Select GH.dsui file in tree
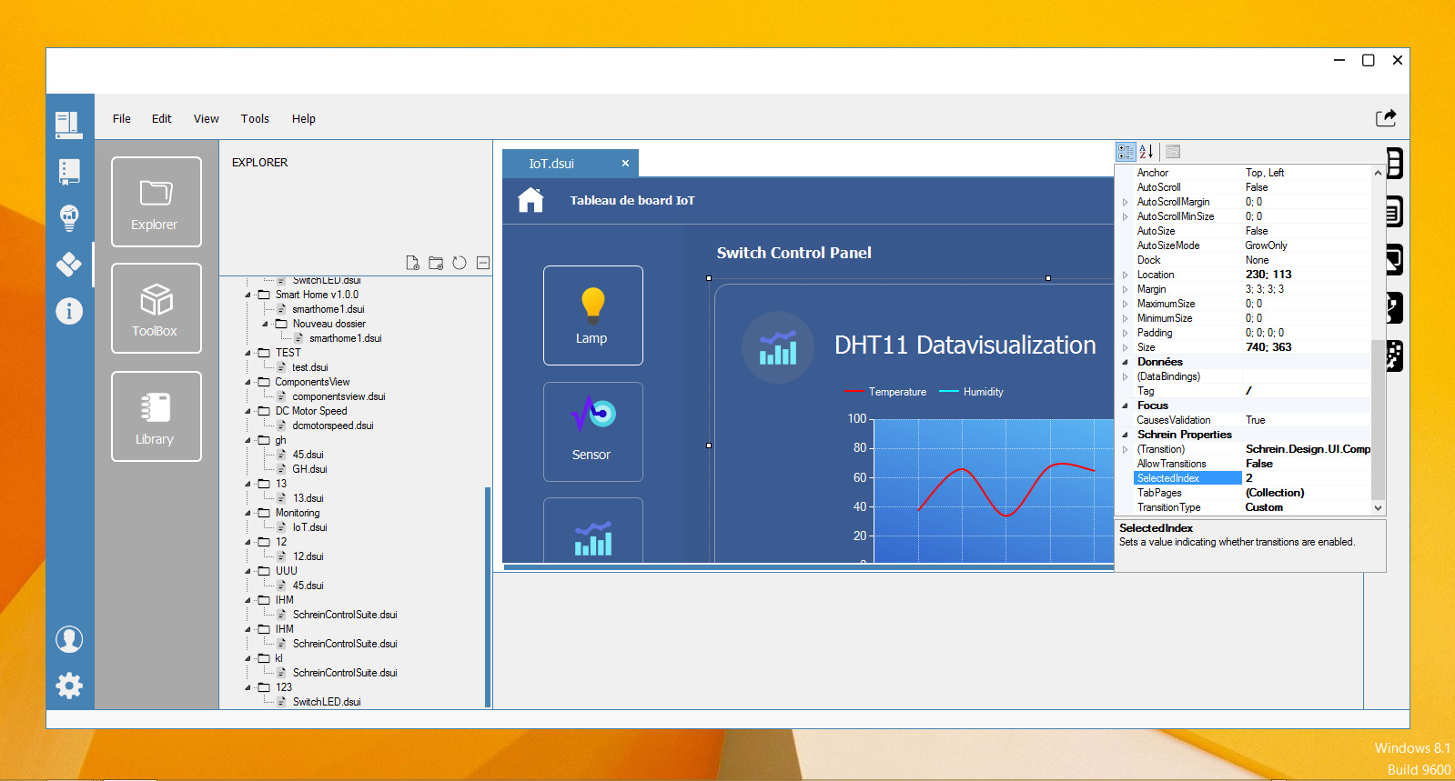Viewport: 1455px width, 781px height. pos(309,469)
